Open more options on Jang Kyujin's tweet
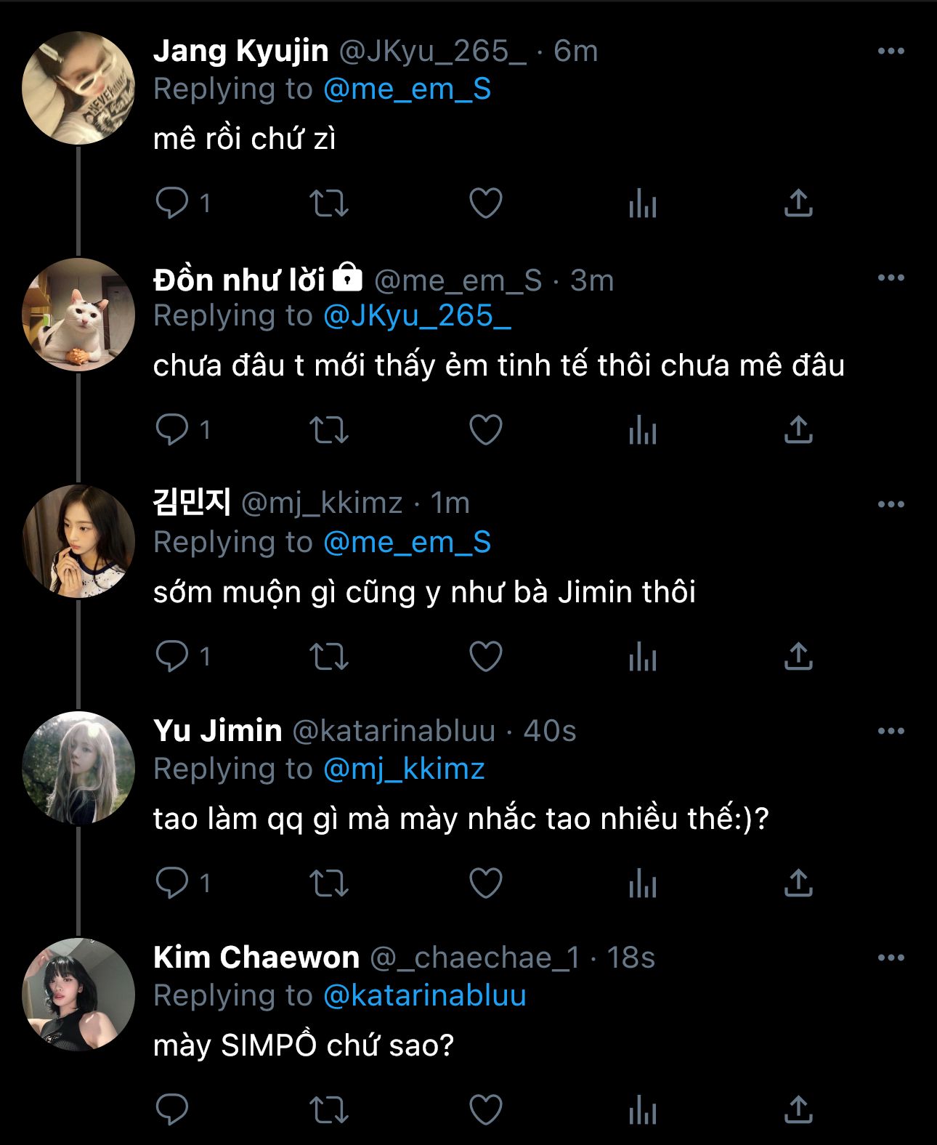The width and height of the screenshot is (937, 1145). 891,51
